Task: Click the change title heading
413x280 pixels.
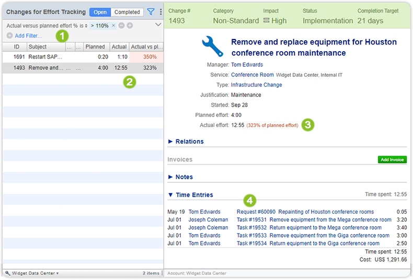Action: (x=314, y=48)
